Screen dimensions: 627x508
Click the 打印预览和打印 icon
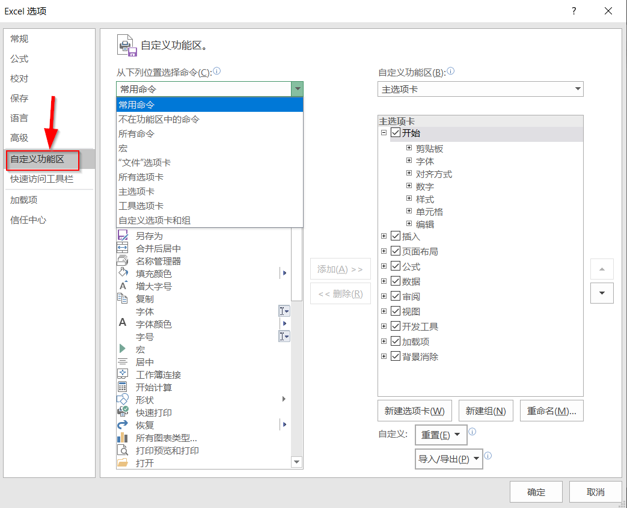(x=123, y=450)
